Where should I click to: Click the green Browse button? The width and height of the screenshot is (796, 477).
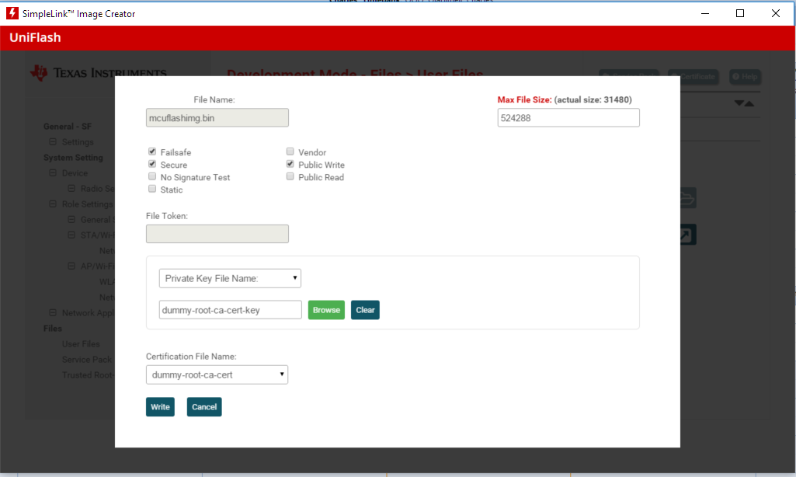(x=326, y=310)
